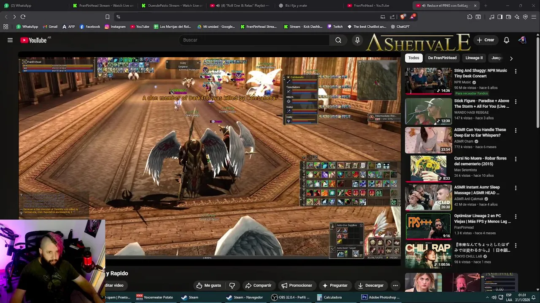The height and width of the screenshot is (303, 540).
Task: Open OBS 32.0.4 from taskbar
Action: tap(290, 297)
